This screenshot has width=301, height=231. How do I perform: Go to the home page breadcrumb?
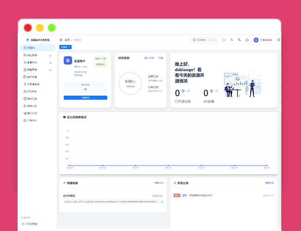(x=67, y=40)
